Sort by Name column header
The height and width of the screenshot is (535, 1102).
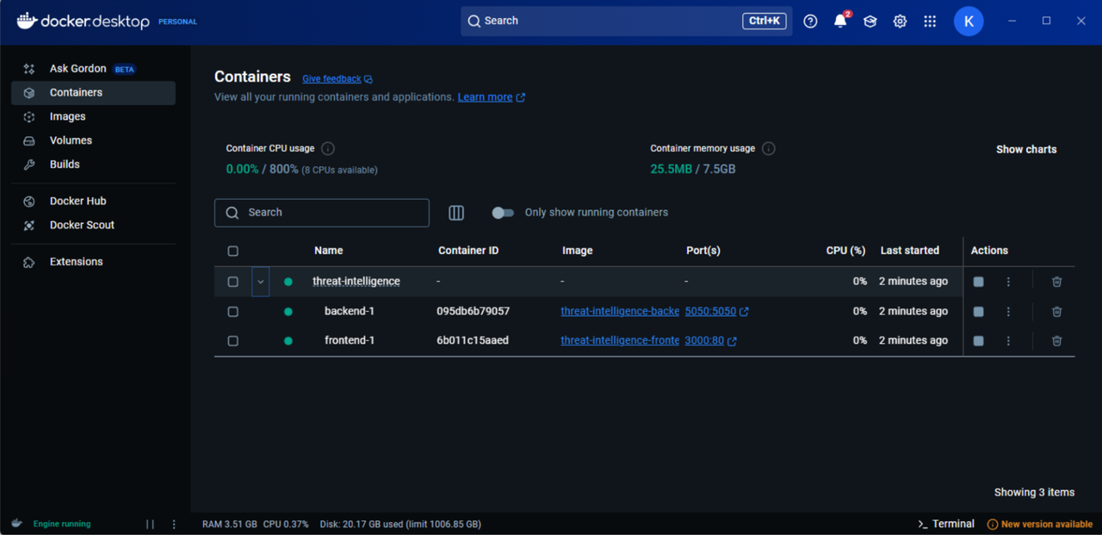[329, 251]
